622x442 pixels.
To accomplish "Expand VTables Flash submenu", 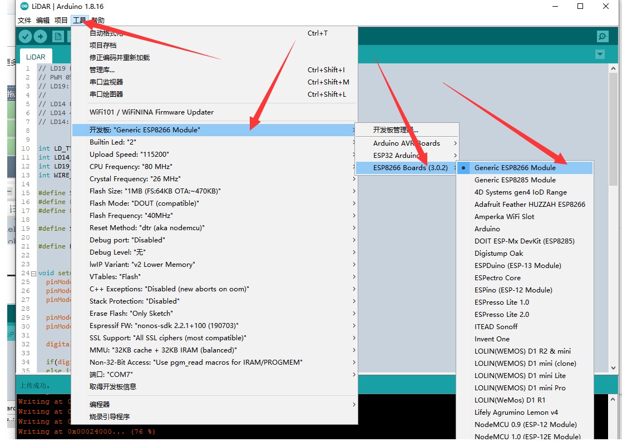I will [x=215, y=277].
